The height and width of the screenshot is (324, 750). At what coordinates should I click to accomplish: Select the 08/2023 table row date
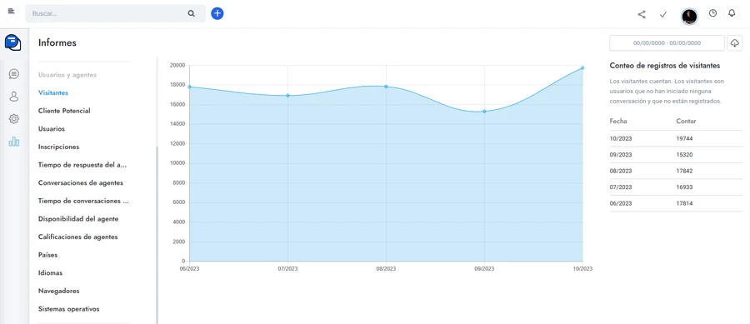pyautogui.click(x=621, y=171)
